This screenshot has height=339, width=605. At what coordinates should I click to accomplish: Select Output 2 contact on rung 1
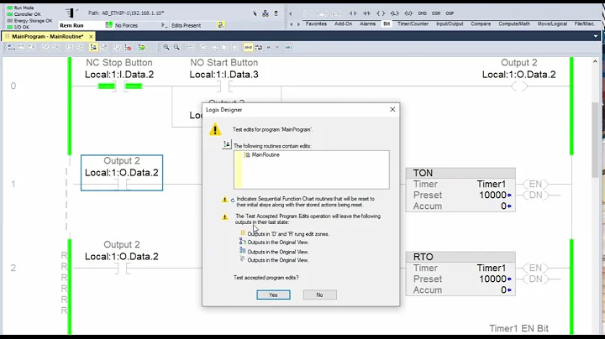pos(122,184)
